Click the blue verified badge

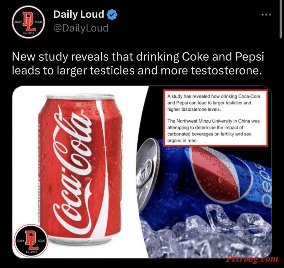112,15
